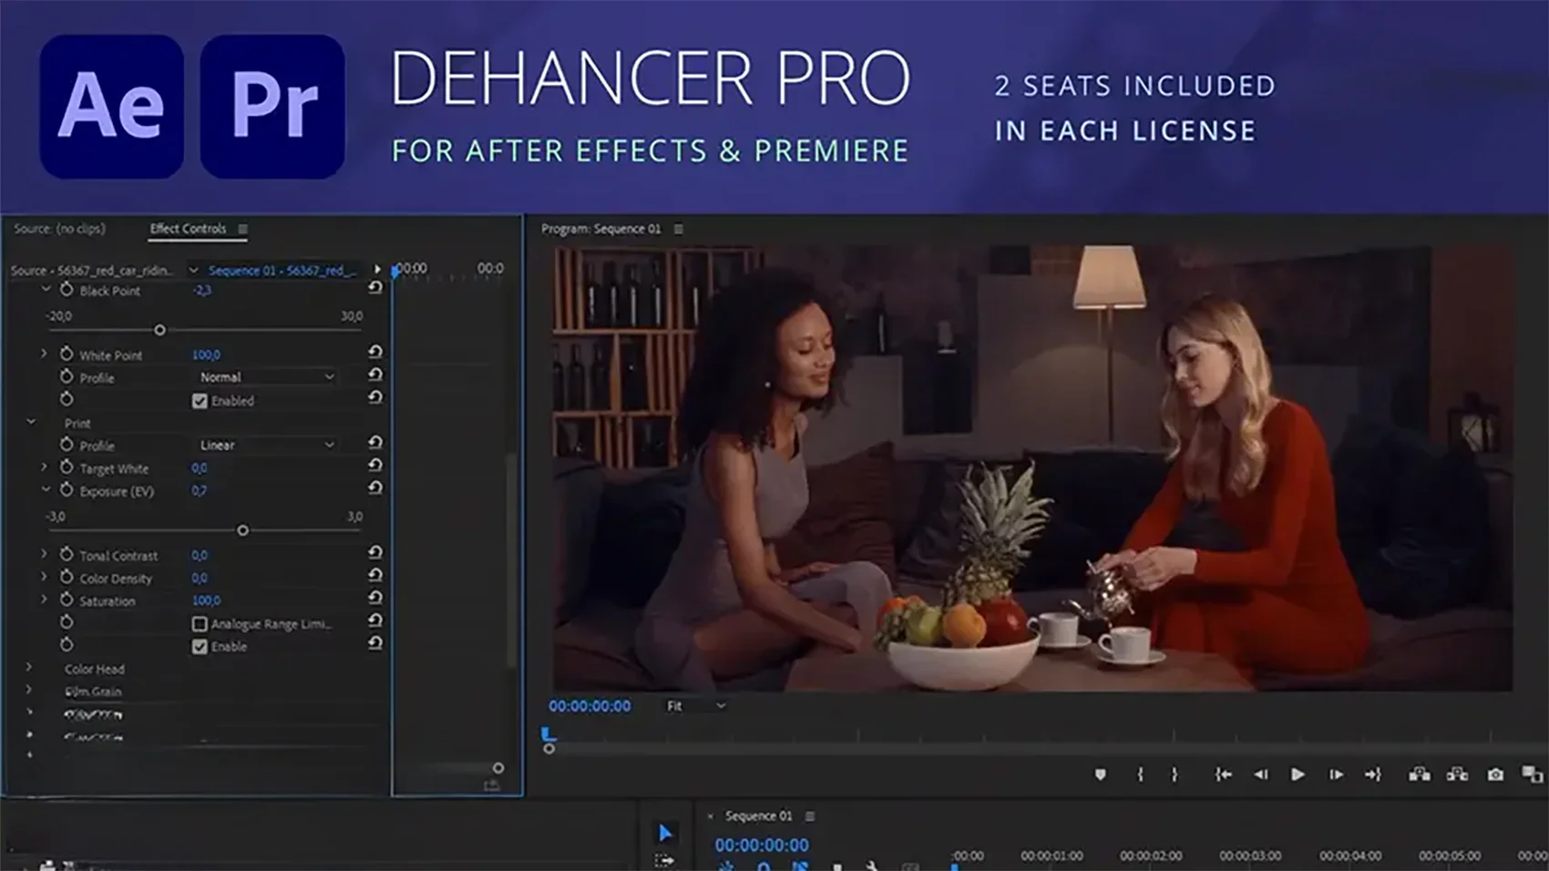Uncheck the Enabled checkbox under Profile
Screen dimensions: 1549x871
pyautogui.click(x=200, y=401)
